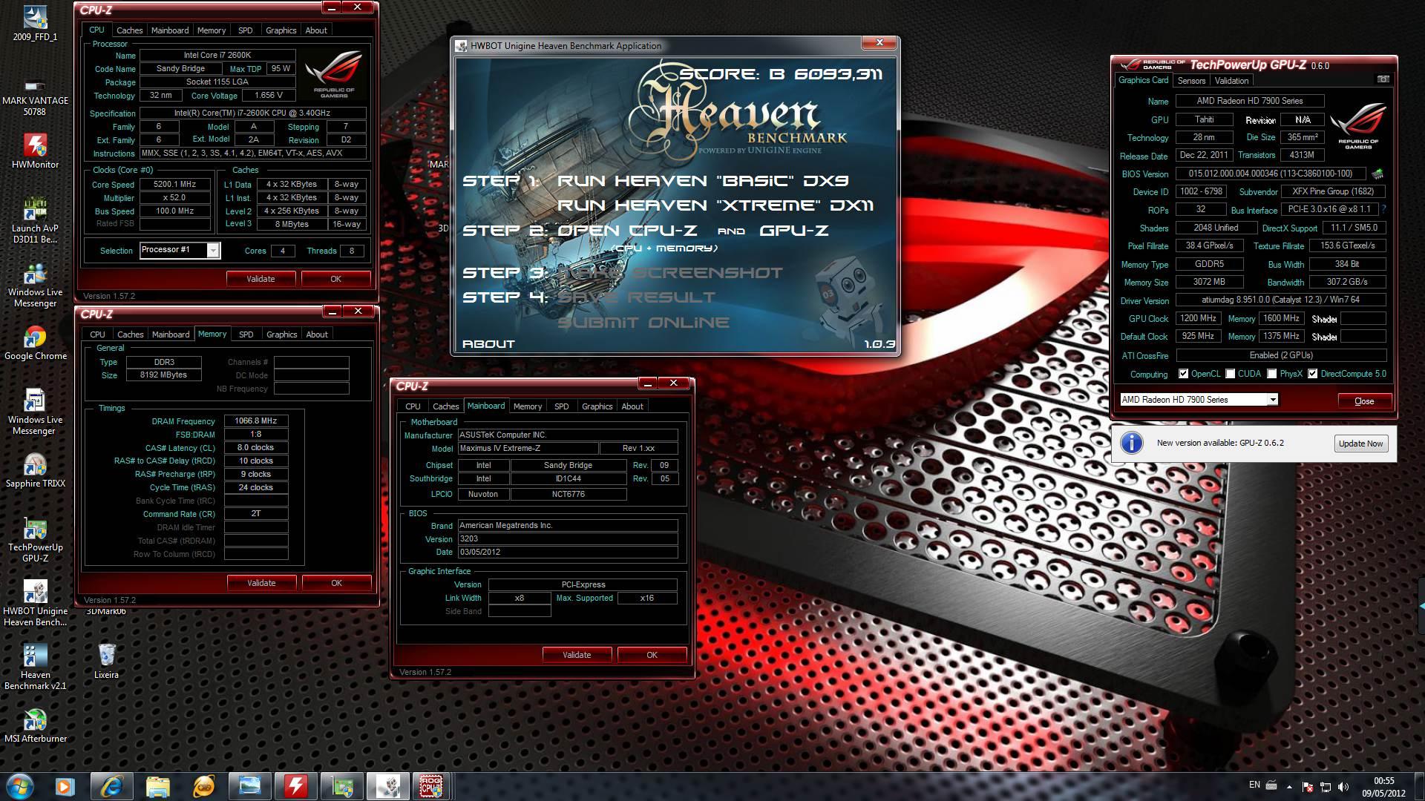1425x801 pixels.
Task: Expand the Processor #1 selection dropdown
Action: click(x=213, y=251)
